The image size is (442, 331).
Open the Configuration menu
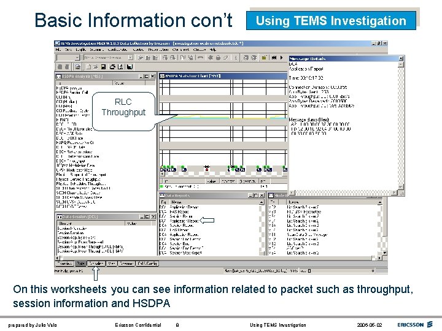[117, 50]
